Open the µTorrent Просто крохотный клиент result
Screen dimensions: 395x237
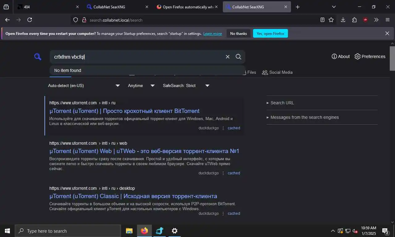(x=124, y=111)
